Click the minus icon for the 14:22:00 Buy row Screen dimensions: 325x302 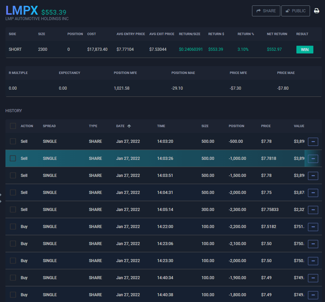tap(313, 227)
